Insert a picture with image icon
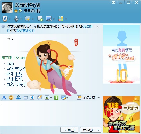141x134 pixels. pos(47,98)
